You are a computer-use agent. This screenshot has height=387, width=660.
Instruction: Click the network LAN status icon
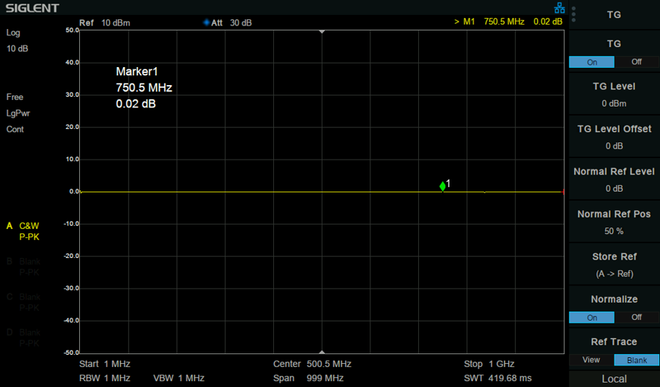click(559, 7)
